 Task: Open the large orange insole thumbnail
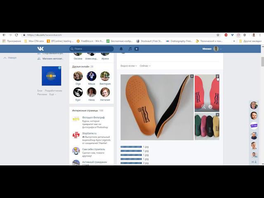[157, 107]
